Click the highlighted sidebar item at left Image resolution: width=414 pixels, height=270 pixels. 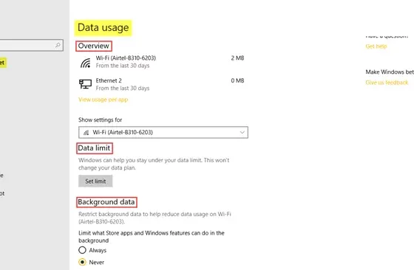click(x=3, y=63)
